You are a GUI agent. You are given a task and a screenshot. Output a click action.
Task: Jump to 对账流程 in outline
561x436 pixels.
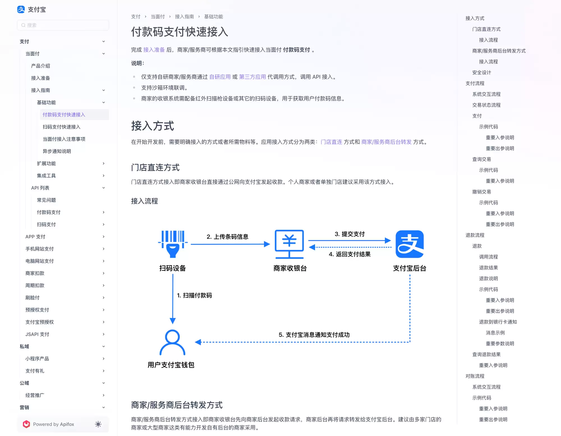[475, 376]
